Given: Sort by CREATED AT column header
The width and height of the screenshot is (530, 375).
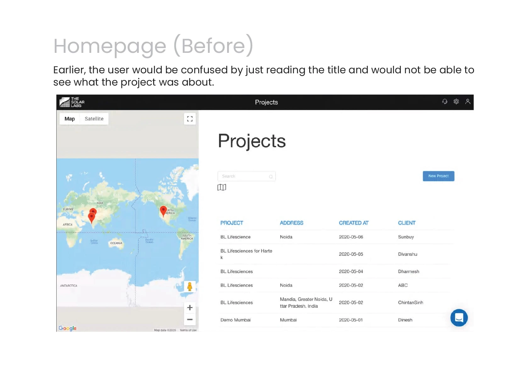Looking at the screenshot, I should tap(353, 223).
